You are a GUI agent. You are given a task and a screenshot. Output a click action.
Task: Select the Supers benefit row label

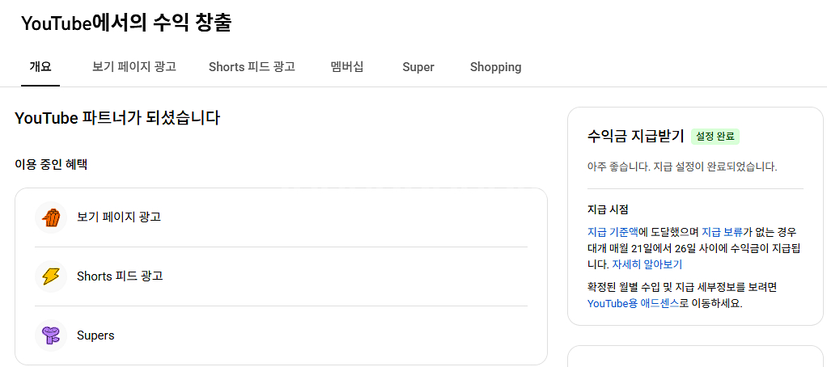point(95,335)
